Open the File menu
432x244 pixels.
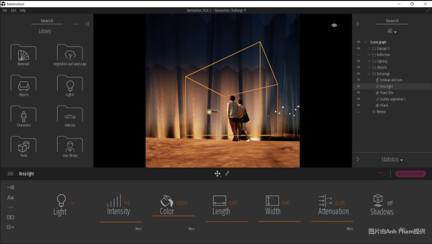[5, 11]
